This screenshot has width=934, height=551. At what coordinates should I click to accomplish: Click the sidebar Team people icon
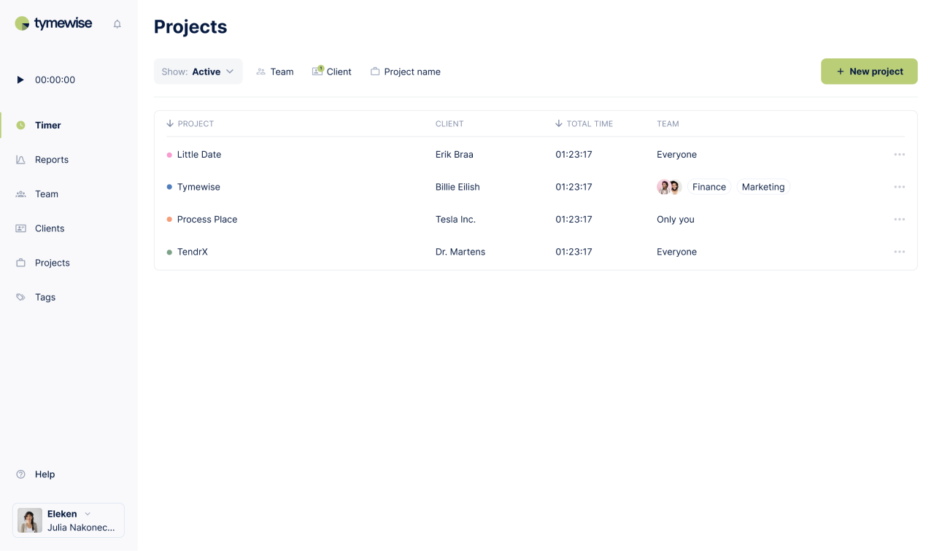click(x=20, y=194)
